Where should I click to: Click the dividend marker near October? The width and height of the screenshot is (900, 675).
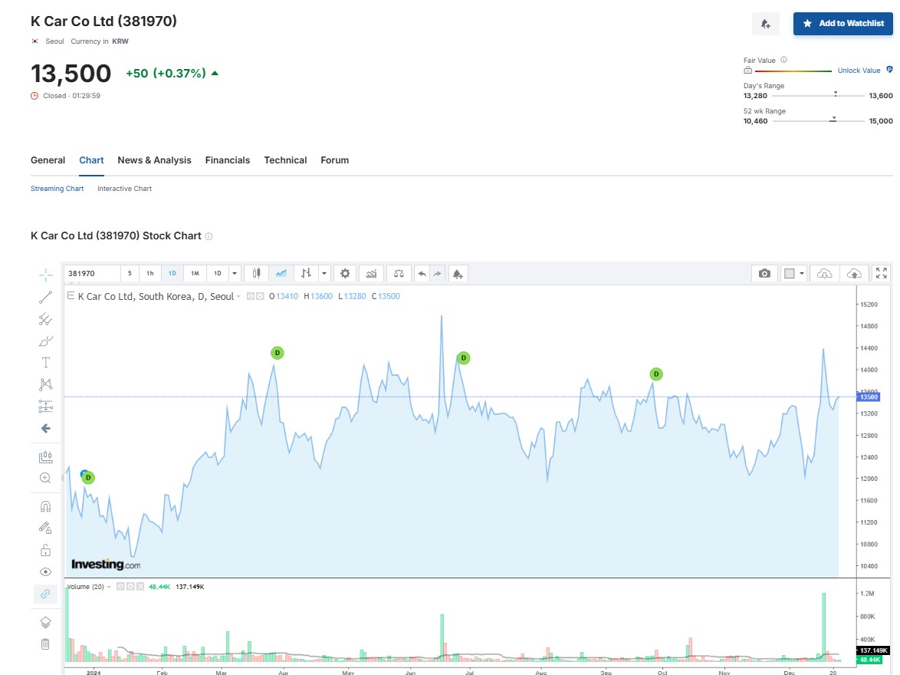(656, 374)
